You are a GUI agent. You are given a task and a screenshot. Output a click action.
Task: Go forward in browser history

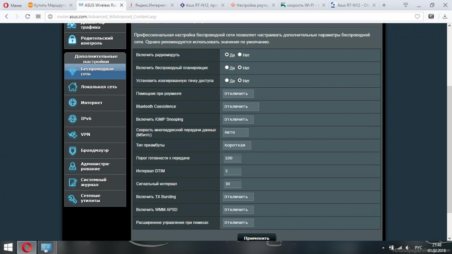point(17,17)
